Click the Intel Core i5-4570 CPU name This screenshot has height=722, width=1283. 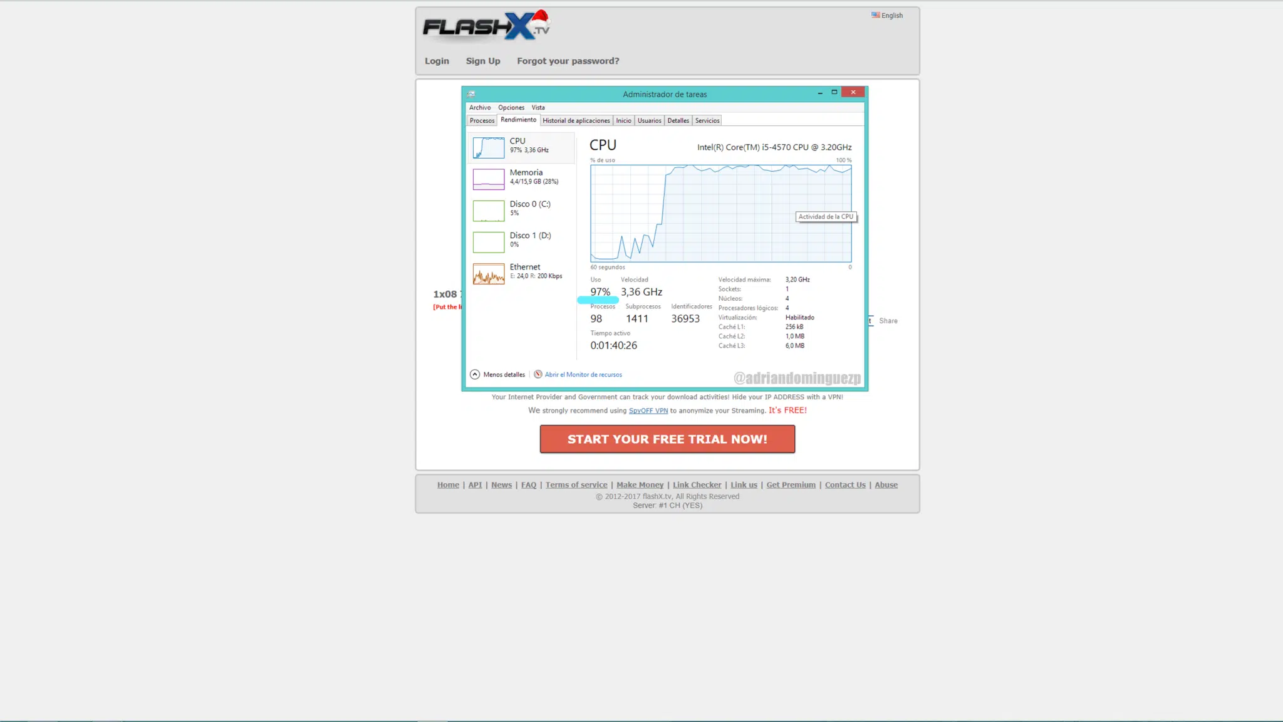pyautogui.click(x=774, y=147)
